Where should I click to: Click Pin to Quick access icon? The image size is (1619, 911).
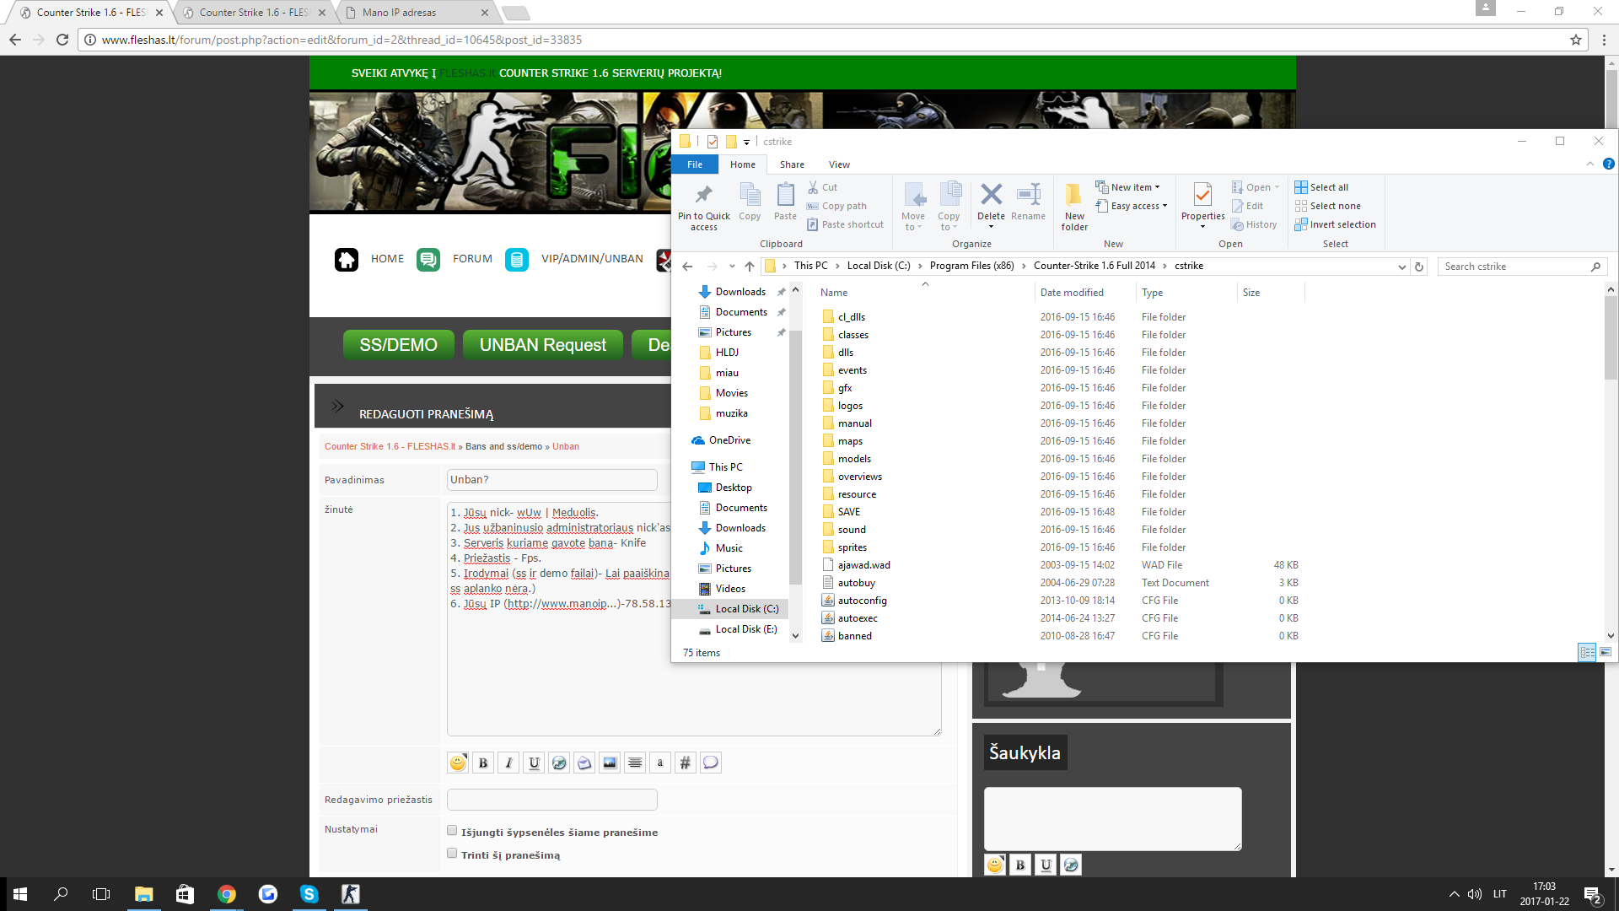pyautogui.click(x=703, y=196)
